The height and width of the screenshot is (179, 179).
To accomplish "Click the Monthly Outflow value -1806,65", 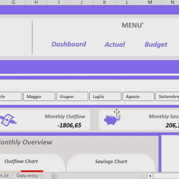I will pos(69,125).
